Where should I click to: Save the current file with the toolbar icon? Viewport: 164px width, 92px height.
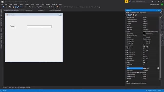16,7
